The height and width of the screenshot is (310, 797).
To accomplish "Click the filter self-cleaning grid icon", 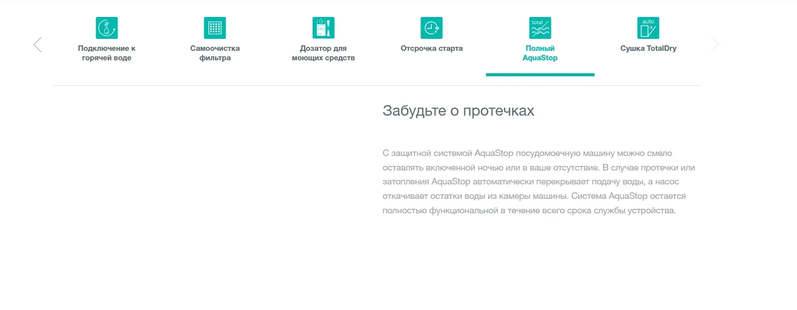I will click(x=215, y=28).
